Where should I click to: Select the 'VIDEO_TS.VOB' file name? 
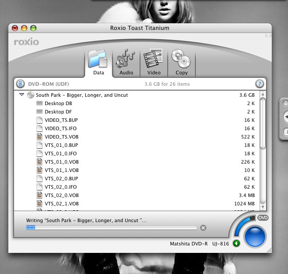click(x=61, y=137)
